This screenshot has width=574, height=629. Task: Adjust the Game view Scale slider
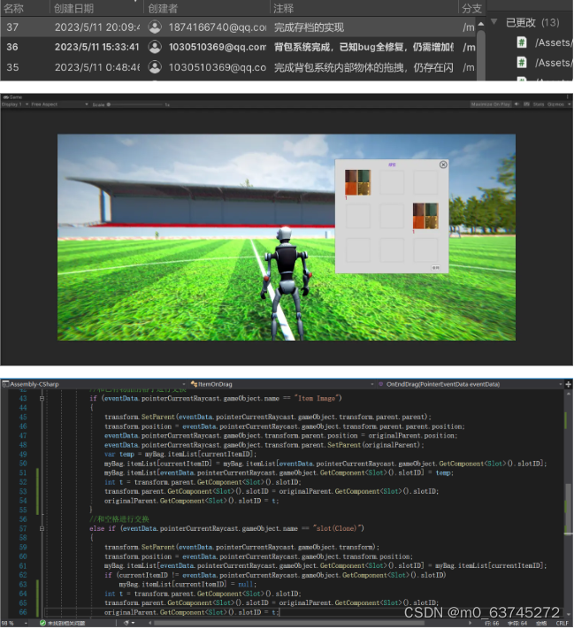pos(134,104)
